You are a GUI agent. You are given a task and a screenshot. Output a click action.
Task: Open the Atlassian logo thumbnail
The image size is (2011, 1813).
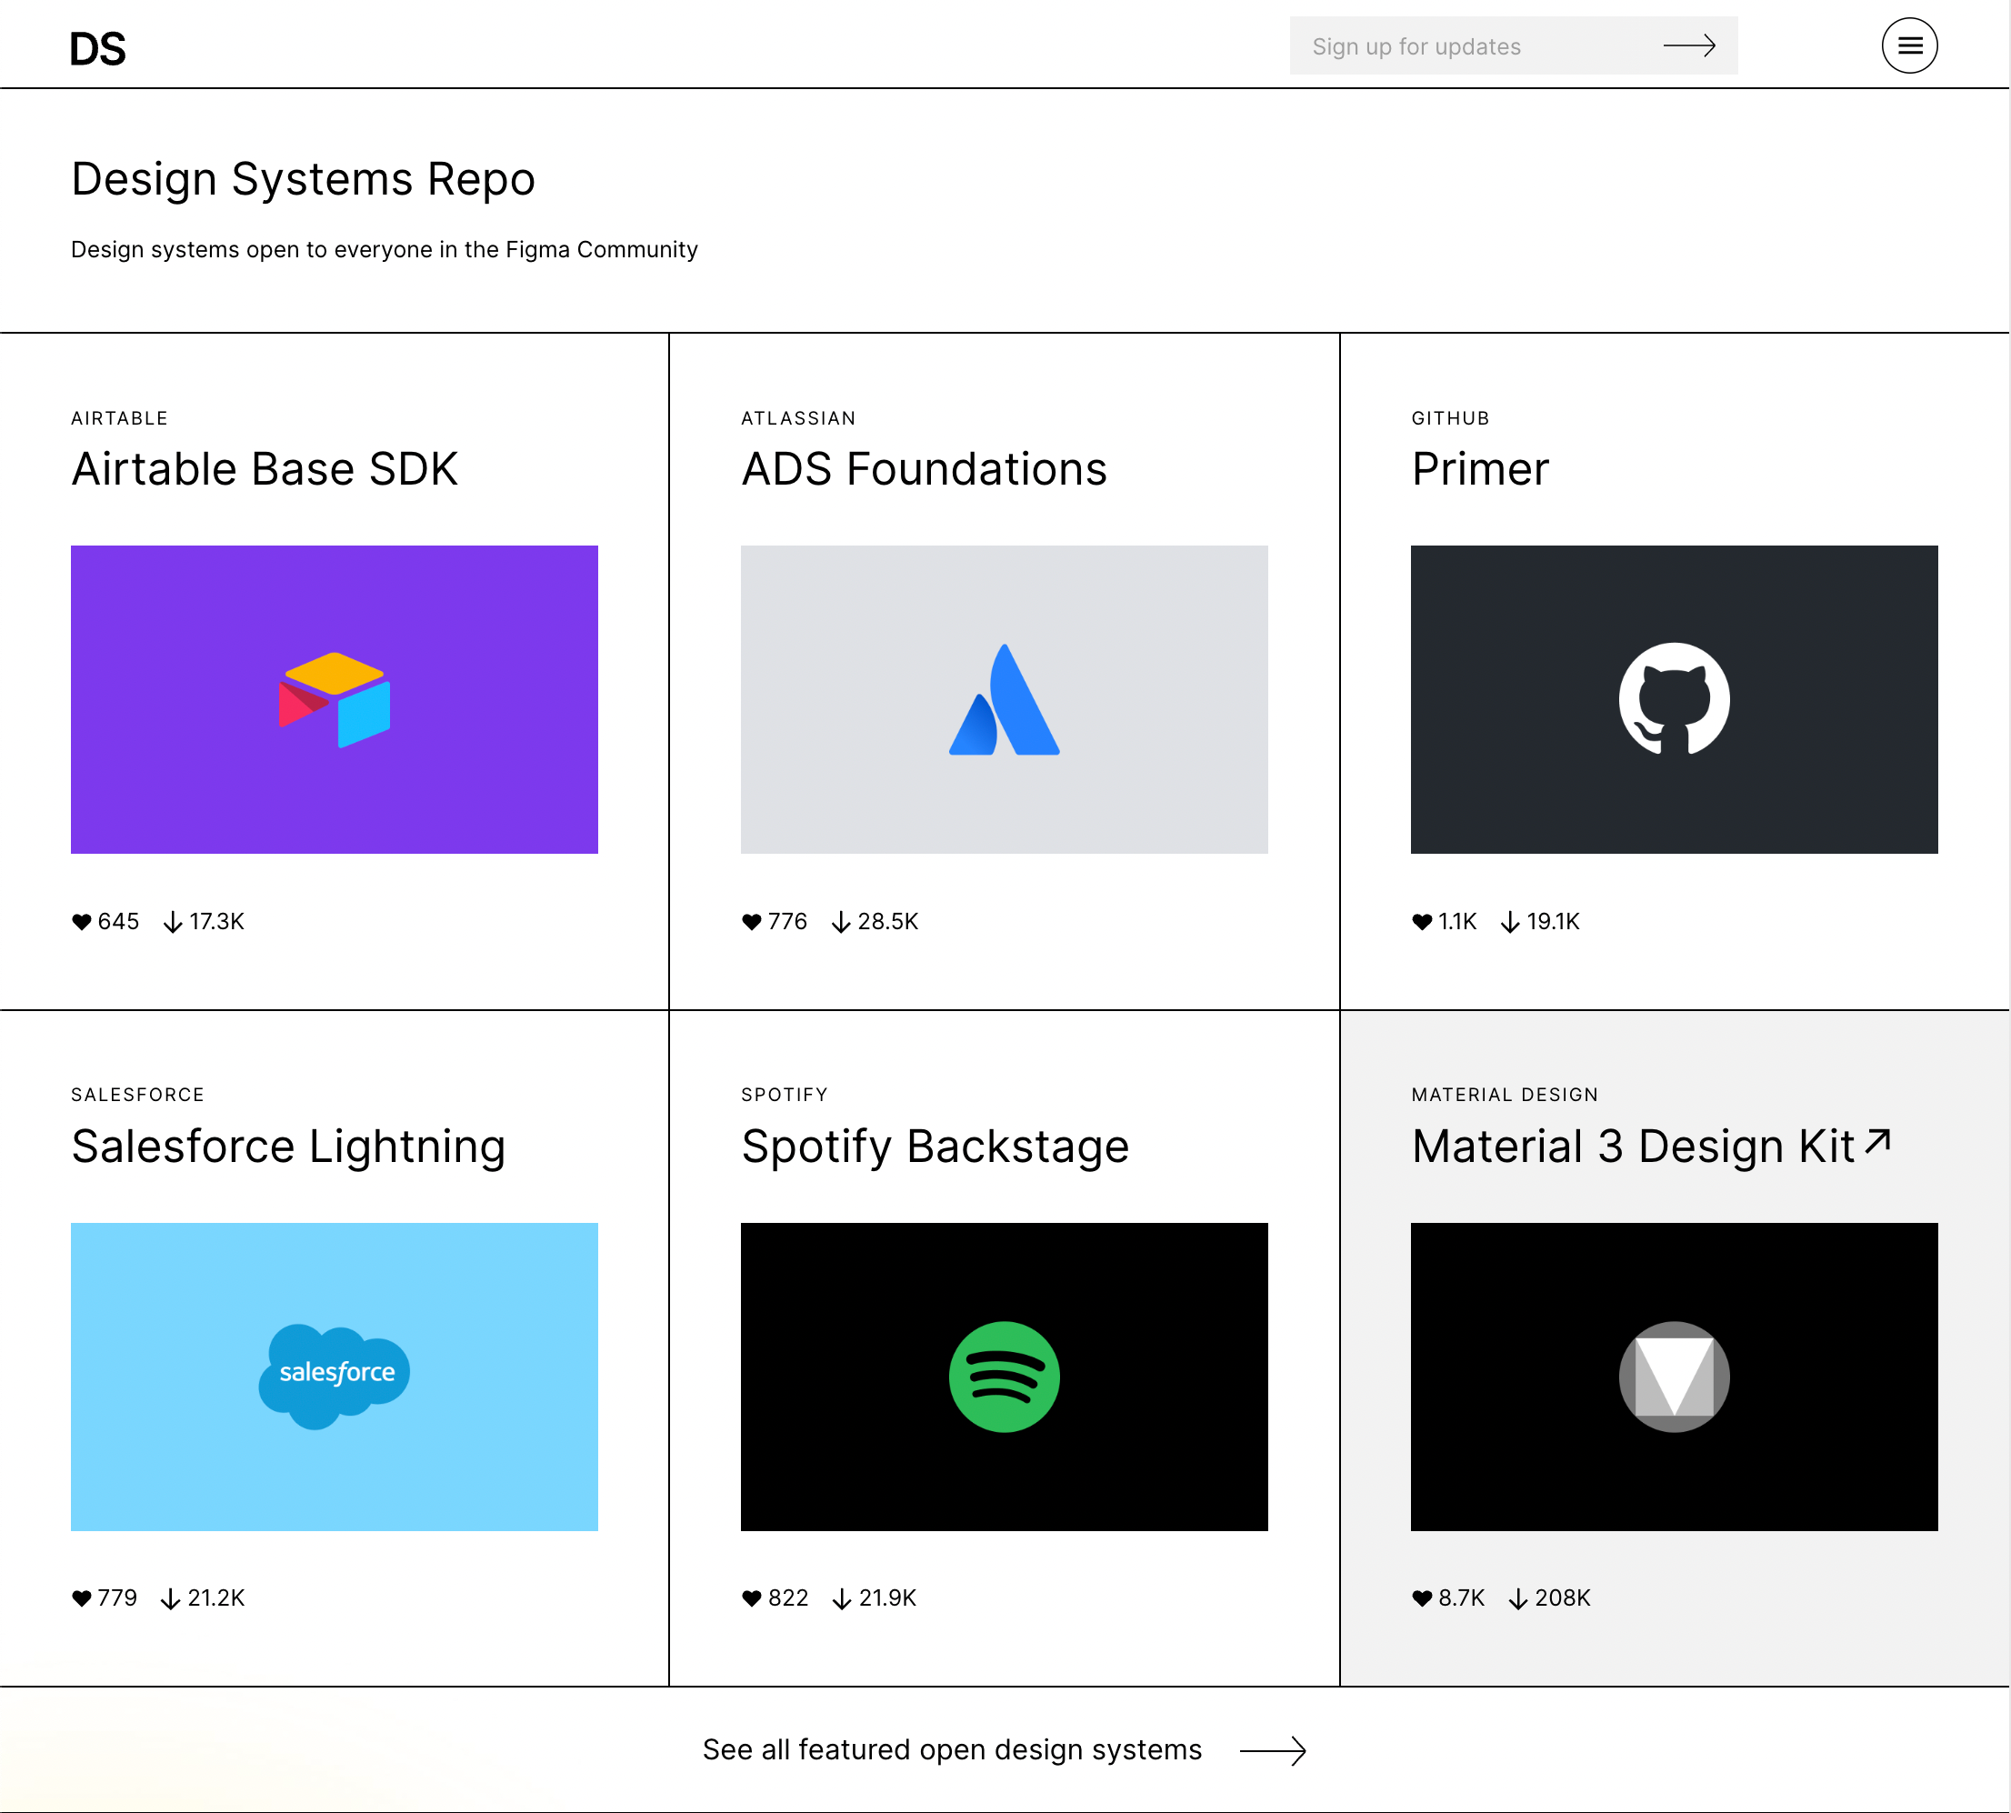1003,698
